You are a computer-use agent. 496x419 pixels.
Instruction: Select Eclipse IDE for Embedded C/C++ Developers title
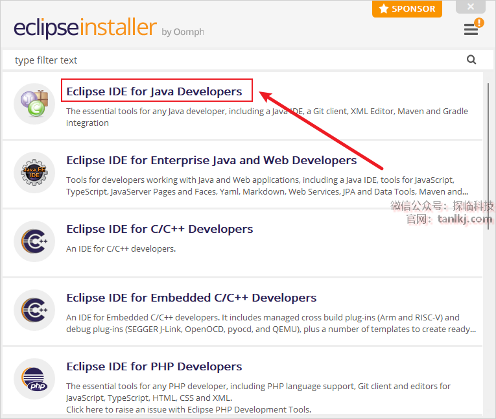[191, 298]
